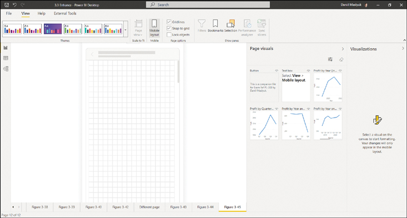Switch to the Figure 3-42 page tab
Viewport: 407px width, 218px height.
coord(120,207)
